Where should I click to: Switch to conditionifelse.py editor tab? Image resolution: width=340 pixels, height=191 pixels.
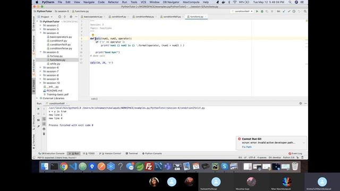(x=144, y=16)
